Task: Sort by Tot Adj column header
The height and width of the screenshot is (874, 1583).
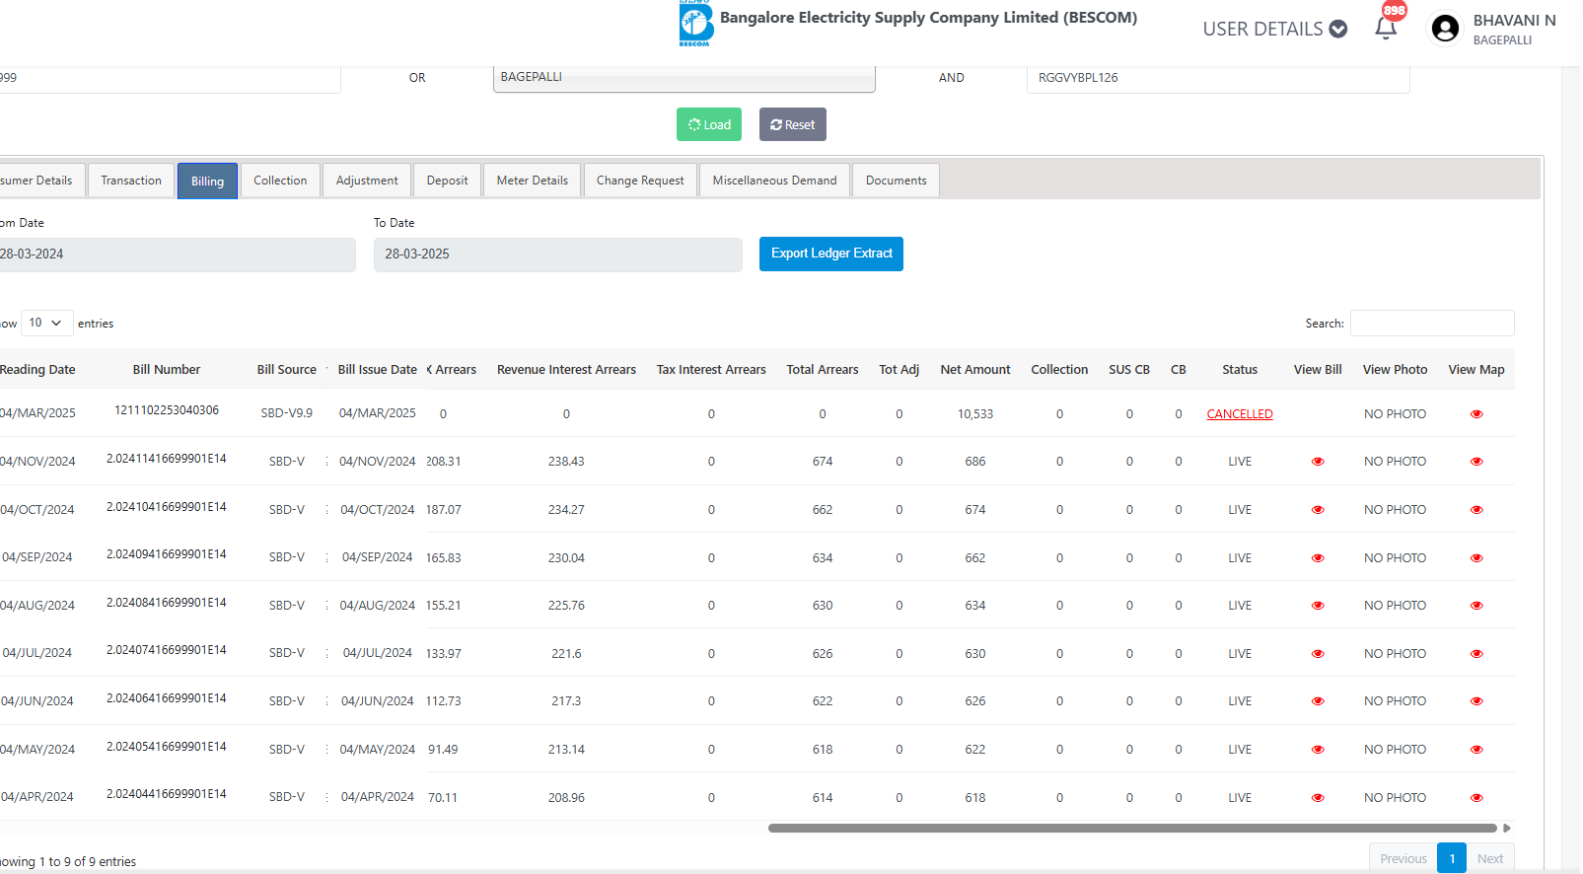Action: (899, 370)
